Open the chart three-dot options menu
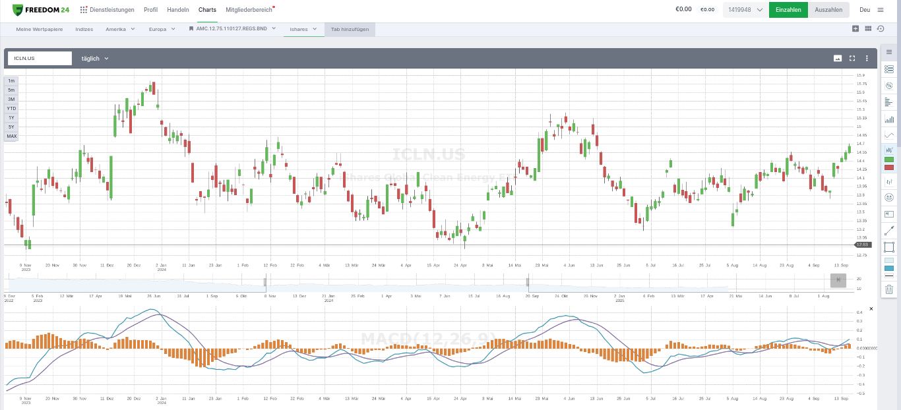The width and height of the screenshot is (901, 410). pyautogui.click(x=867, y=58)
